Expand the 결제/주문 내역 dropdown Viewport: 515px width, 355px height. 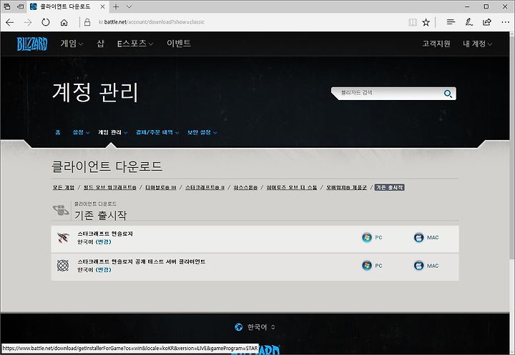[157, 132]
